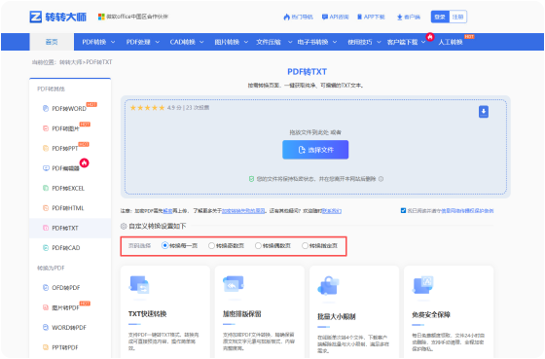The width and height of the screenshot is (545, 359).
Task: Click the PDF转EXCEL sidebar icon
Action: pyautogui.click(x=46, y=188)
